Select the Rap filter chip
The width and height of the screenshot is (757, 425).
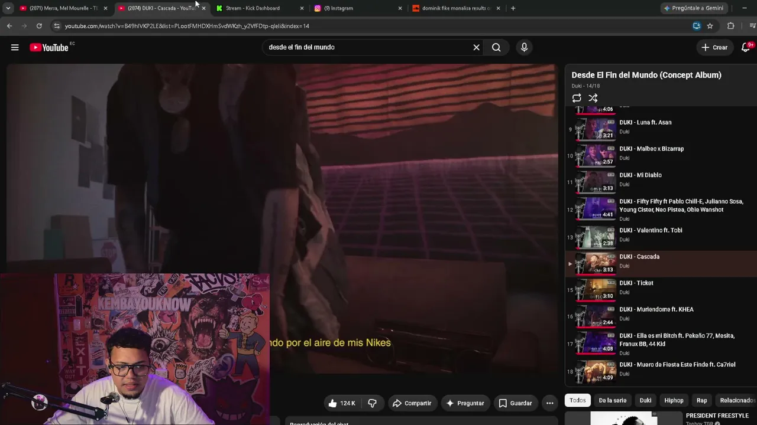(x=701, y=400)
